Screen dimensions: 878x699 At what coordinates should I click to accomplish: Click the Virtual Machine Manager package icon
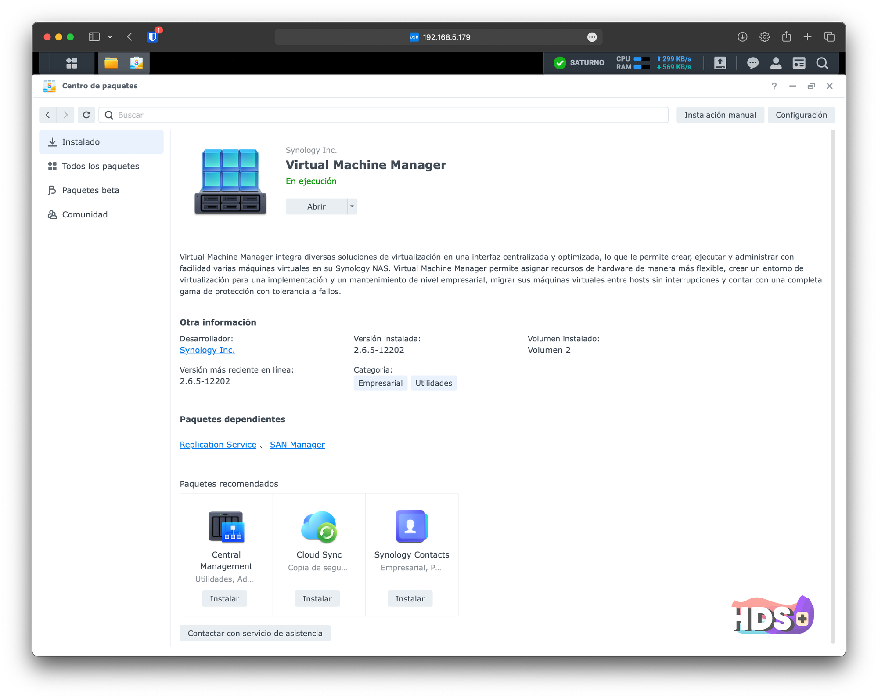230,181
